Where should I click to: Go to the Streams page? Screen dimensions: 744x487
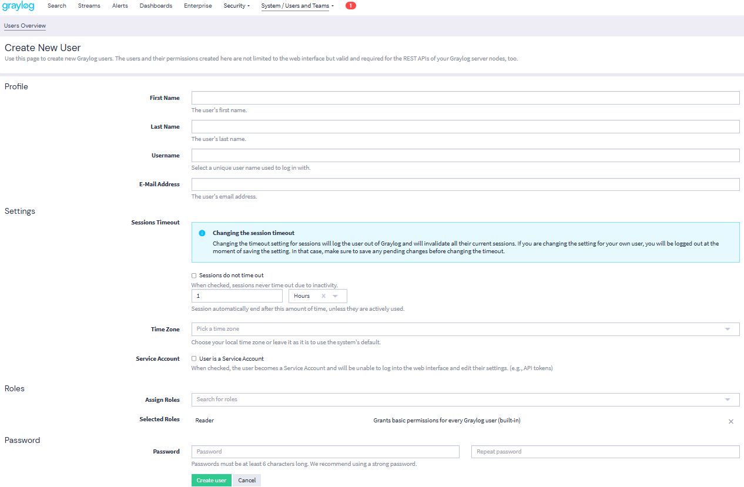click(x=89, y=6)
